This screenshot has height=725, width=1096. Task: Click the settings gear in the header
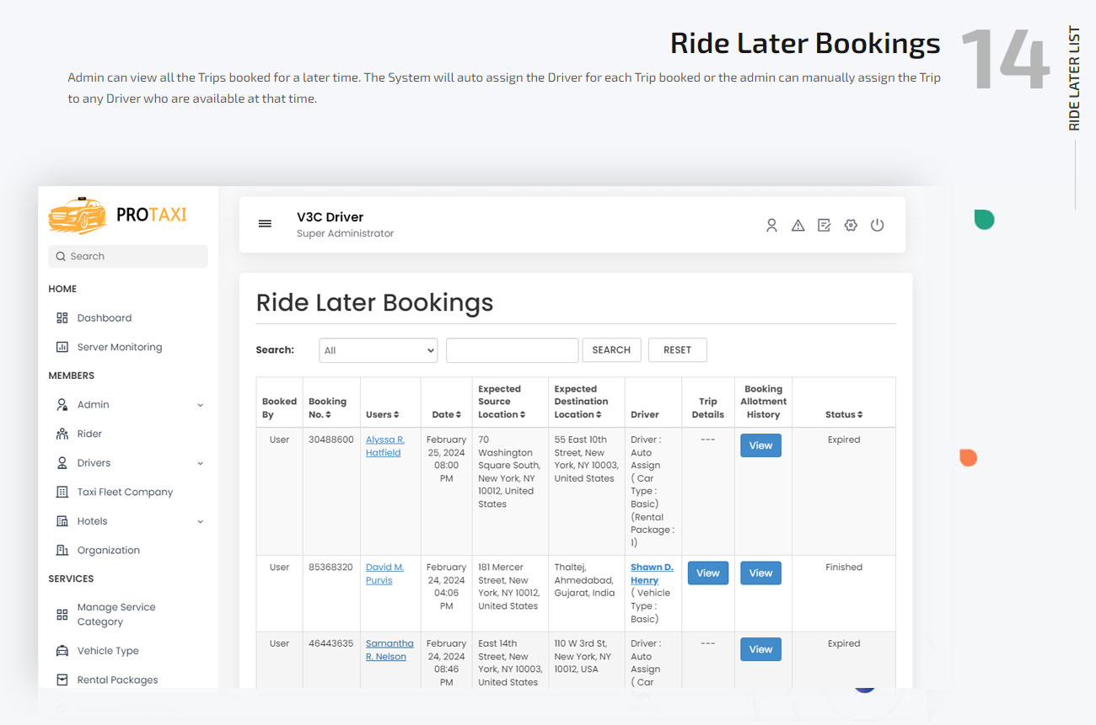850,225
